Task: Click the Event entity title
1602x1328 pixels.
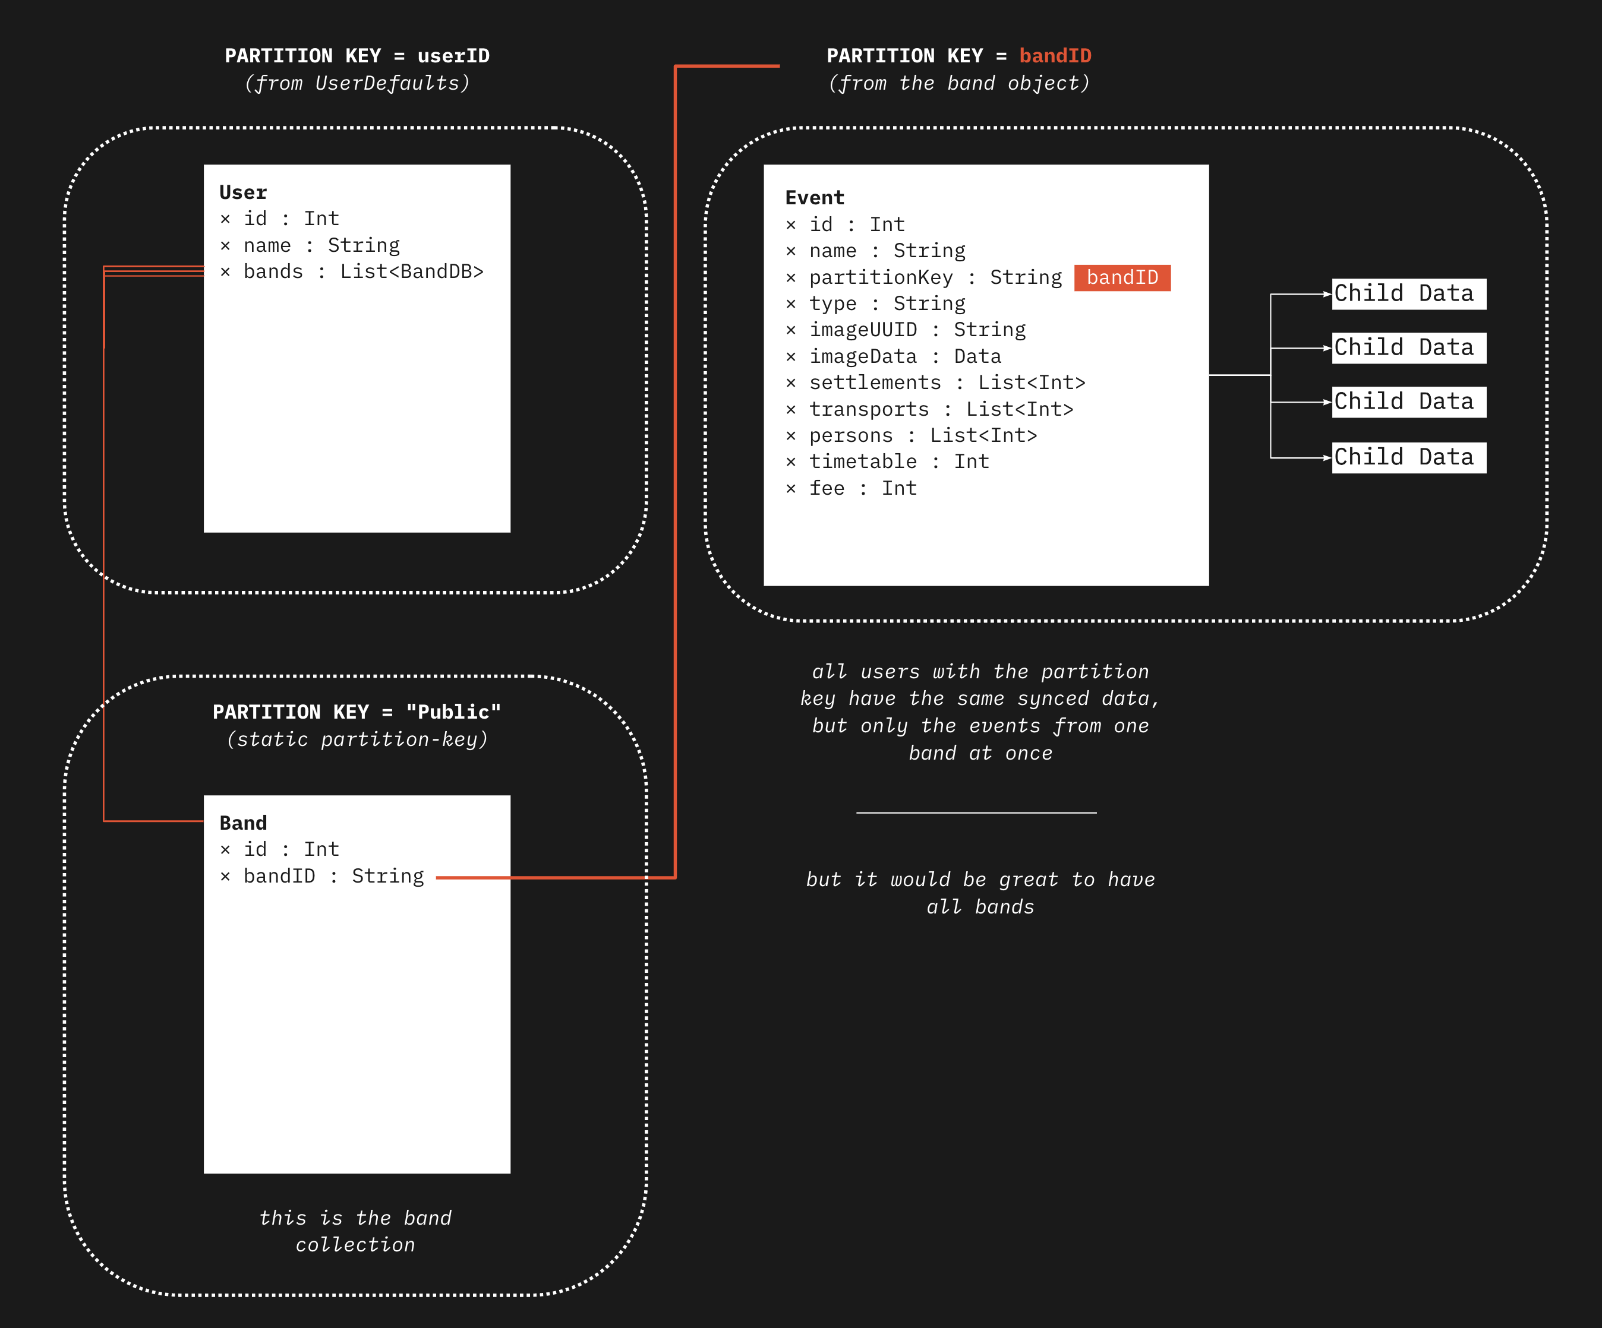Action: click(814, 197)
